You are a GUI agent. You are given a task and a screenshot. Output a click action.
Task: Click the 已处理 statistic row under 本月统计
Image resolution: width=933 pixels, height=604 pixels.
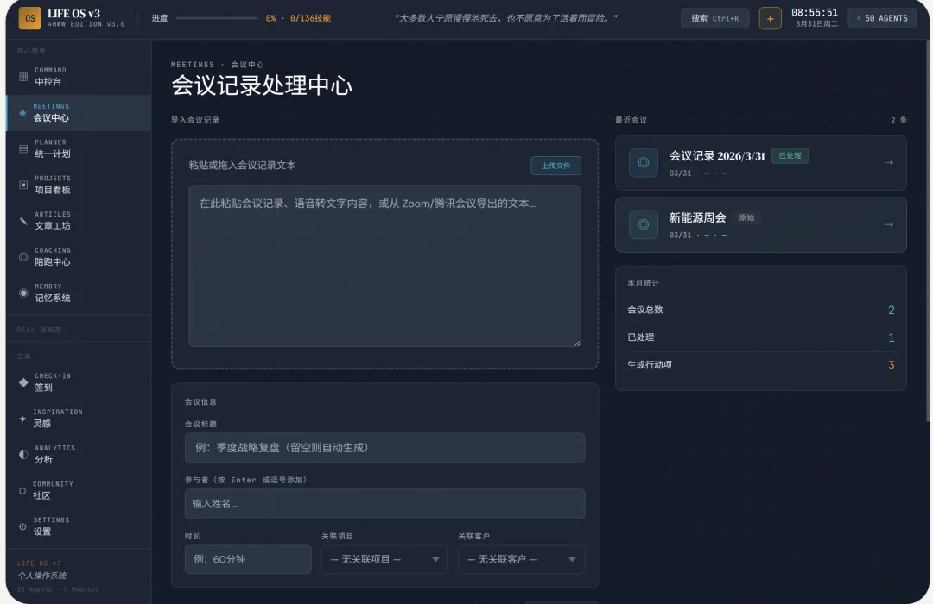coord(760,337)
